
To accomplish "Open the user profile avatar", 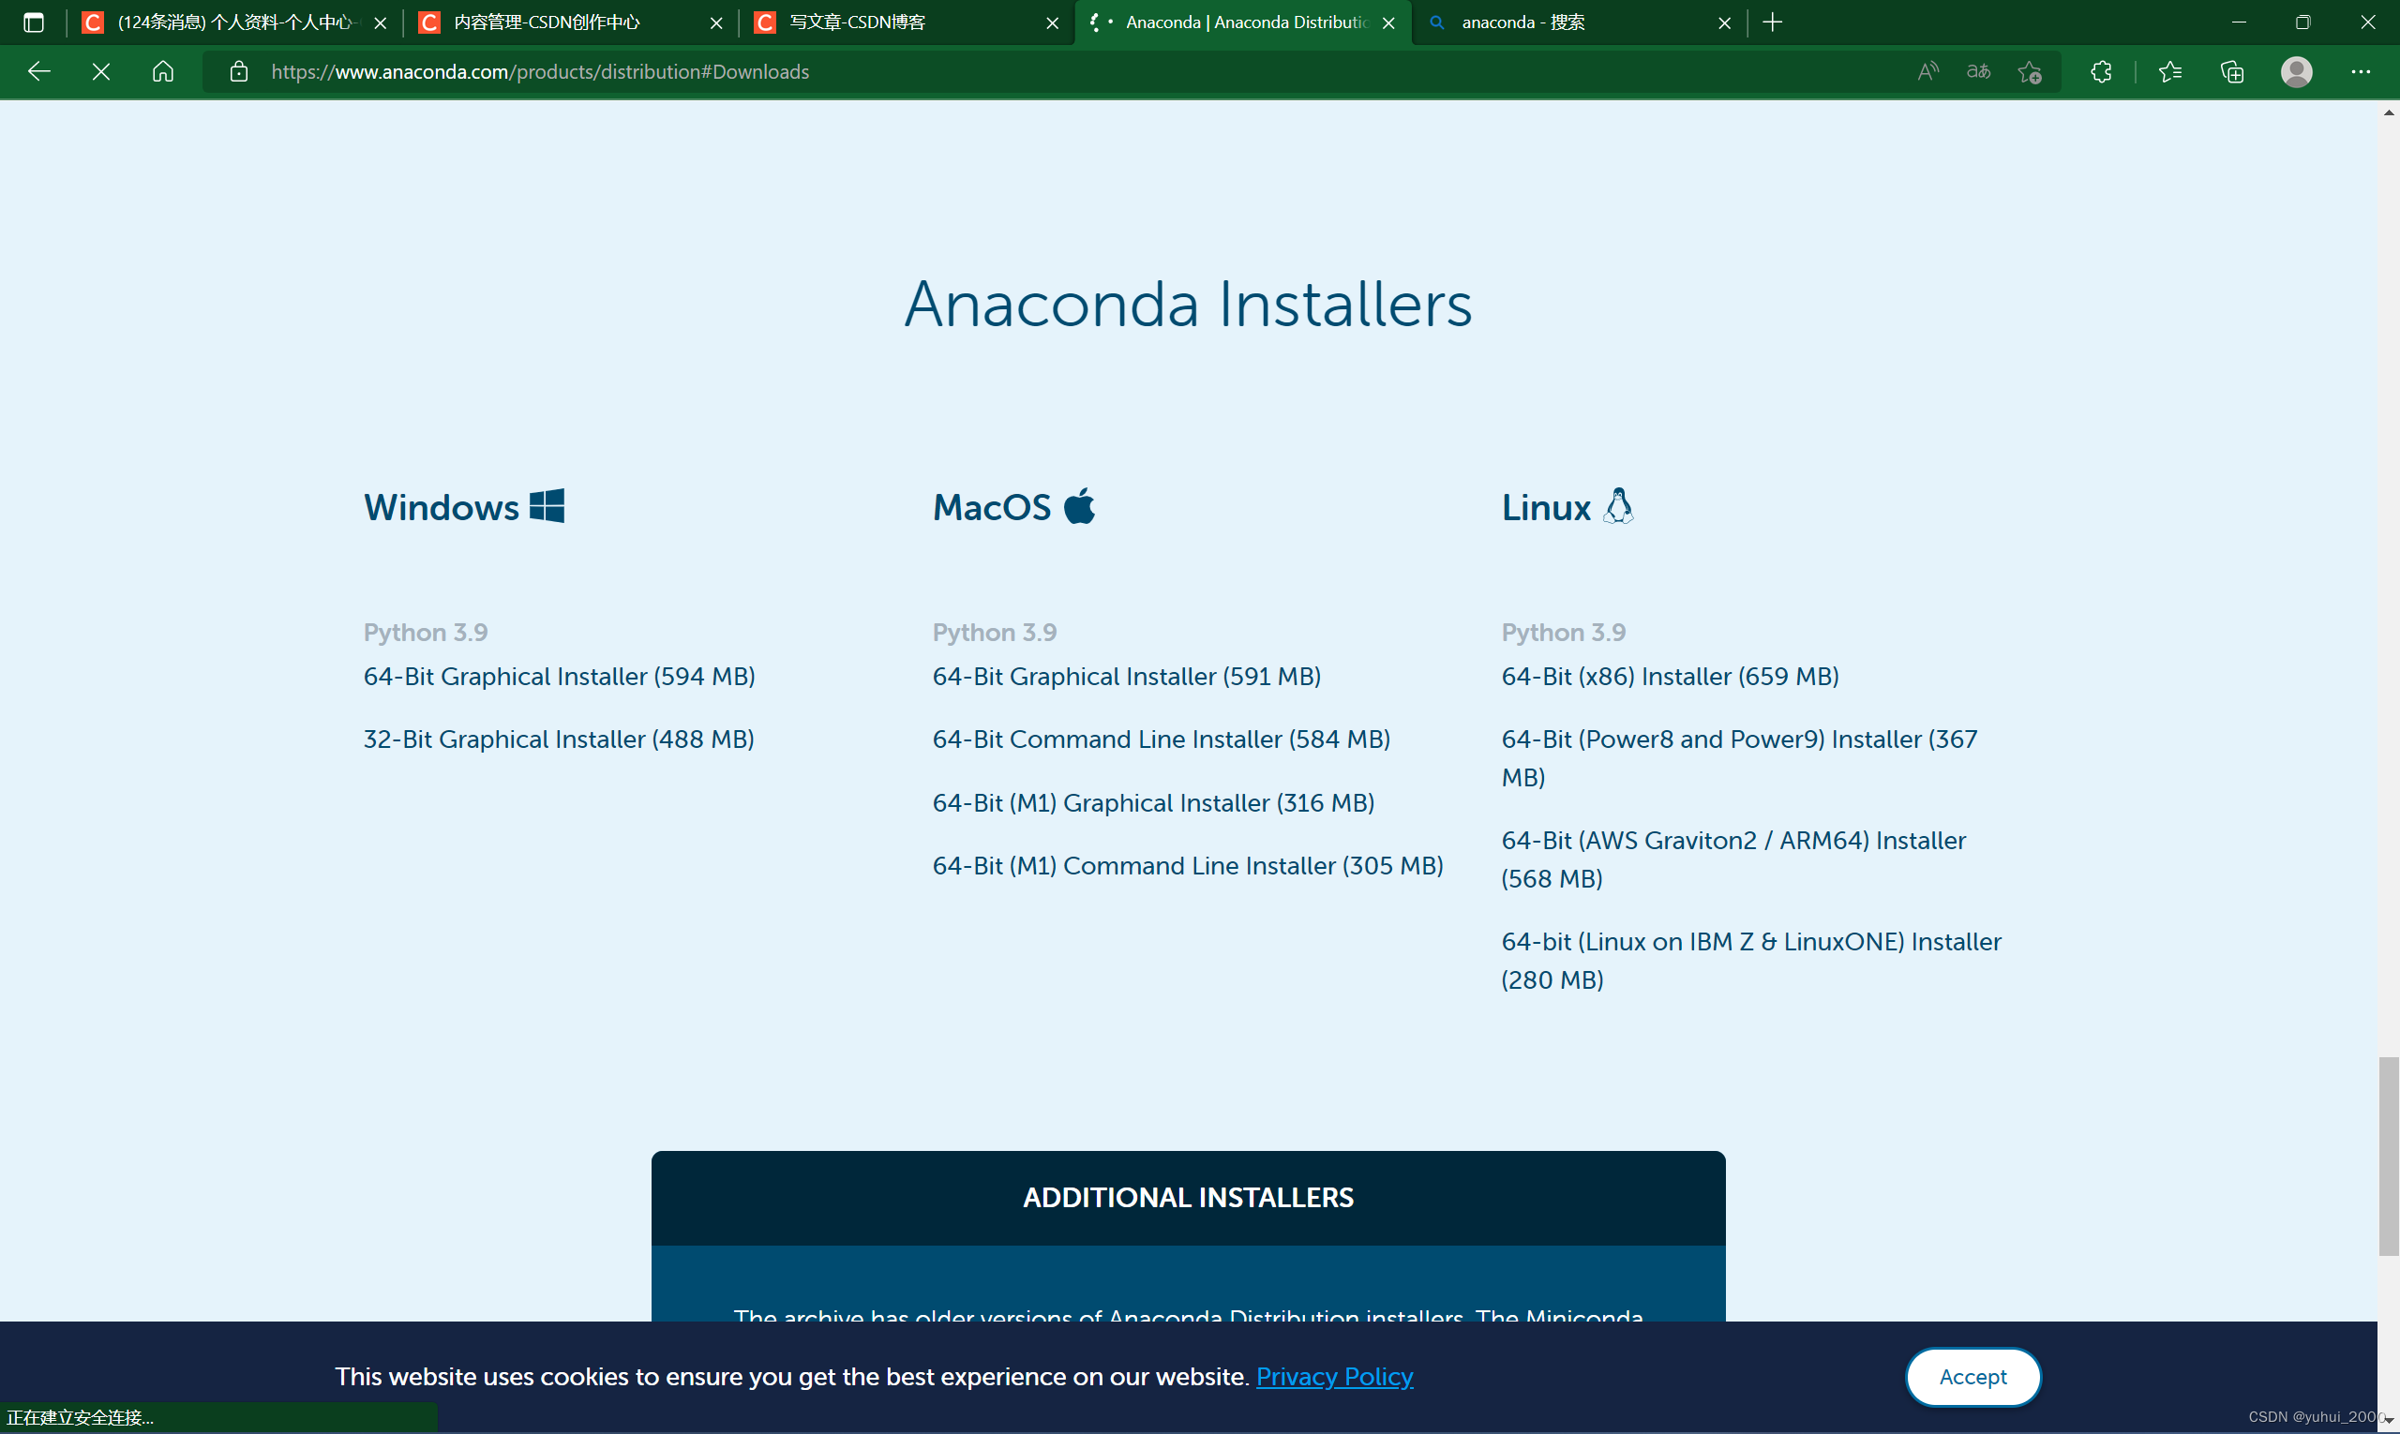I will pyautogui.click(x=2297, y=71).
